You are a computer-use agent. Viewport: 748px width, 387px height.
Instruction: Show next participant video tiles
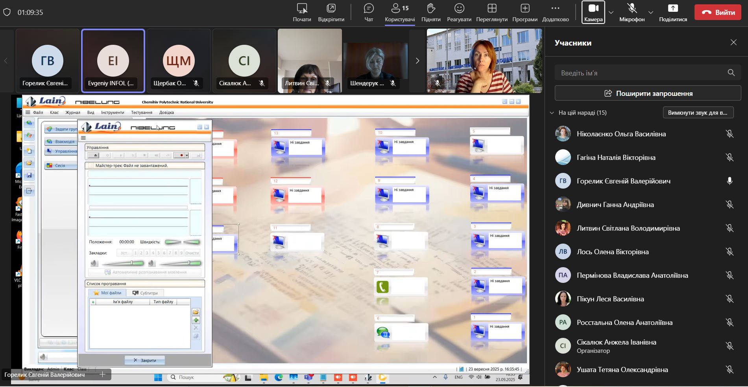[x=417, y=61]
